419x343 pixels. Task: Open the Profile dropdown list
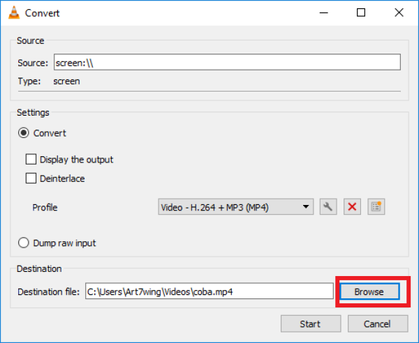click(236, 207)
